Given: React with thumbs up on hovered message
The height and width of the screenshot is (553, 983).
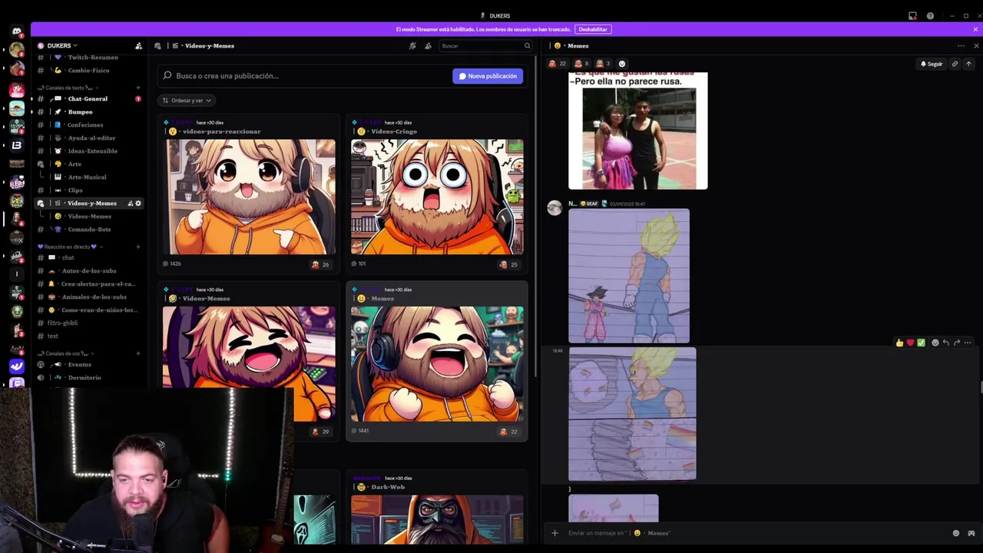Looking at the screenshot, I should point(899,343).
